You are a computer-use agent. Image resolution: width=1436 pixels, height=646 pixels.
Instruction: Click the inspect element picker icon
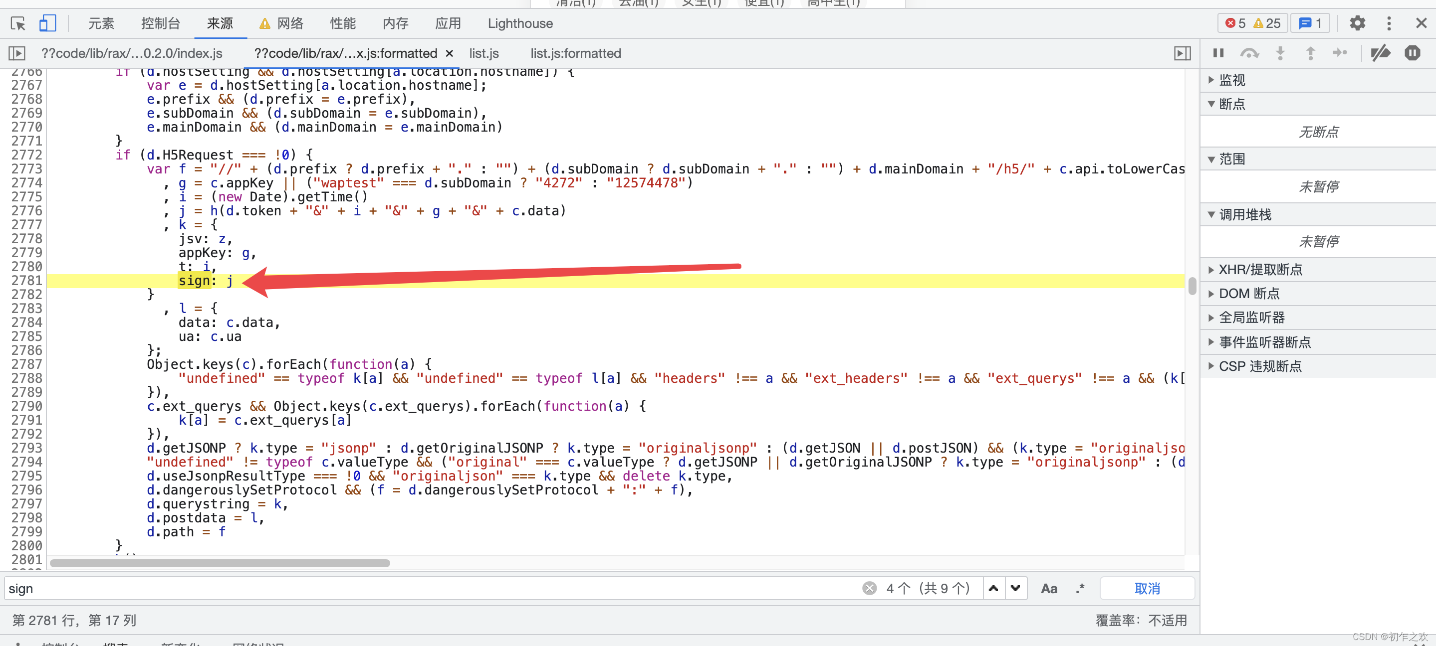(18, 23)
